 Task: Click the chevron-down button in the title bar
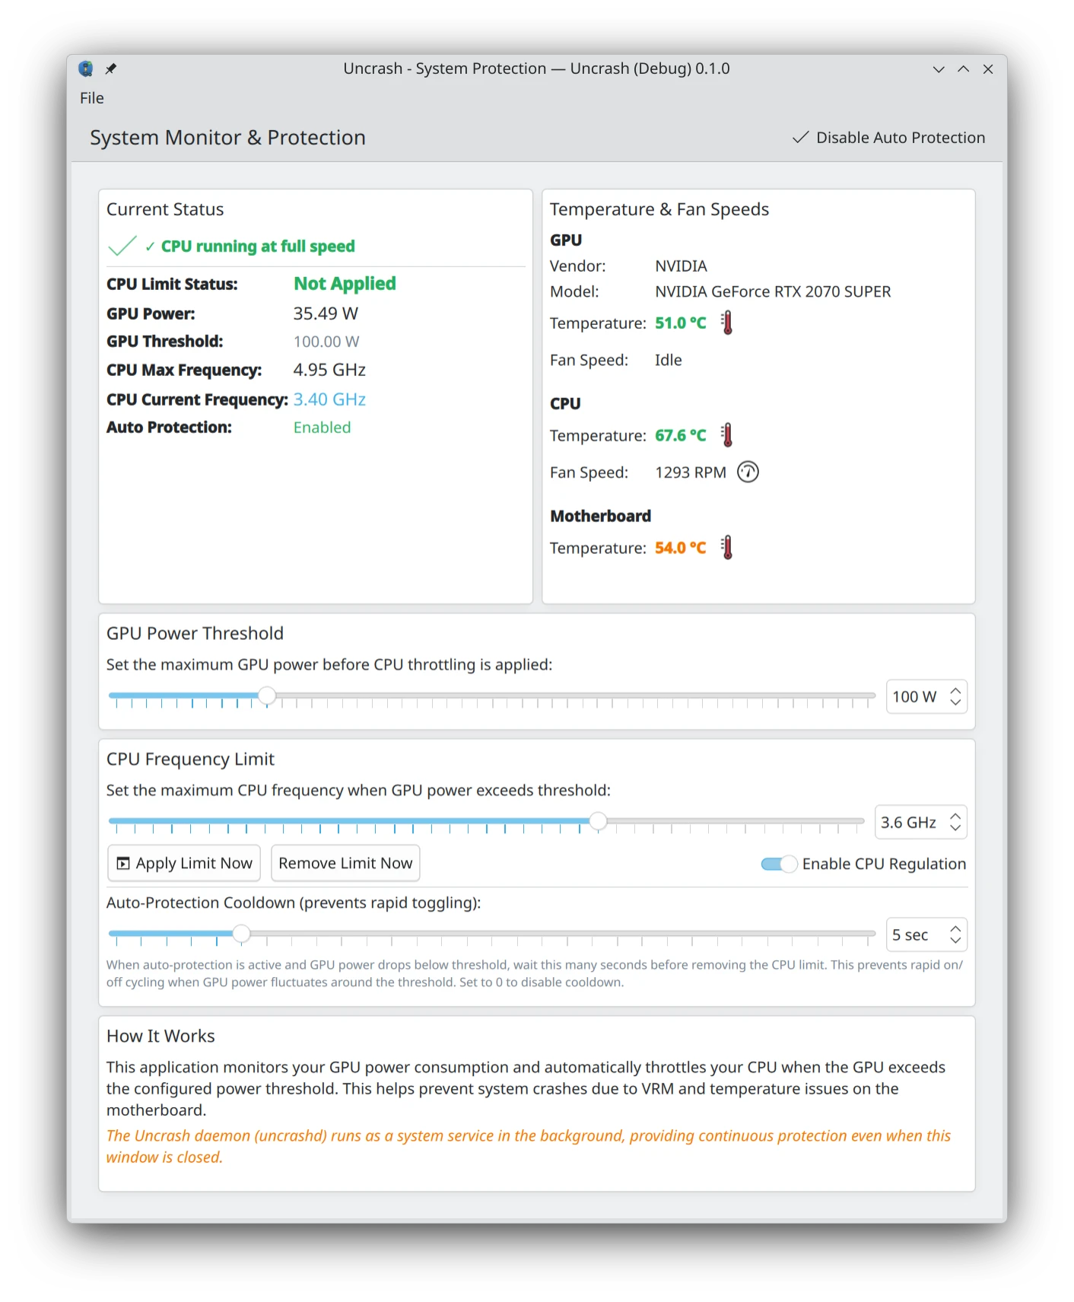click(x=937, y=68)
